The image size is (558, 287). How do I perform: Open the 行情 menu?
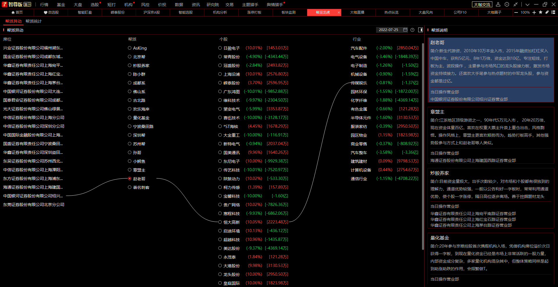tap(44, 5)
